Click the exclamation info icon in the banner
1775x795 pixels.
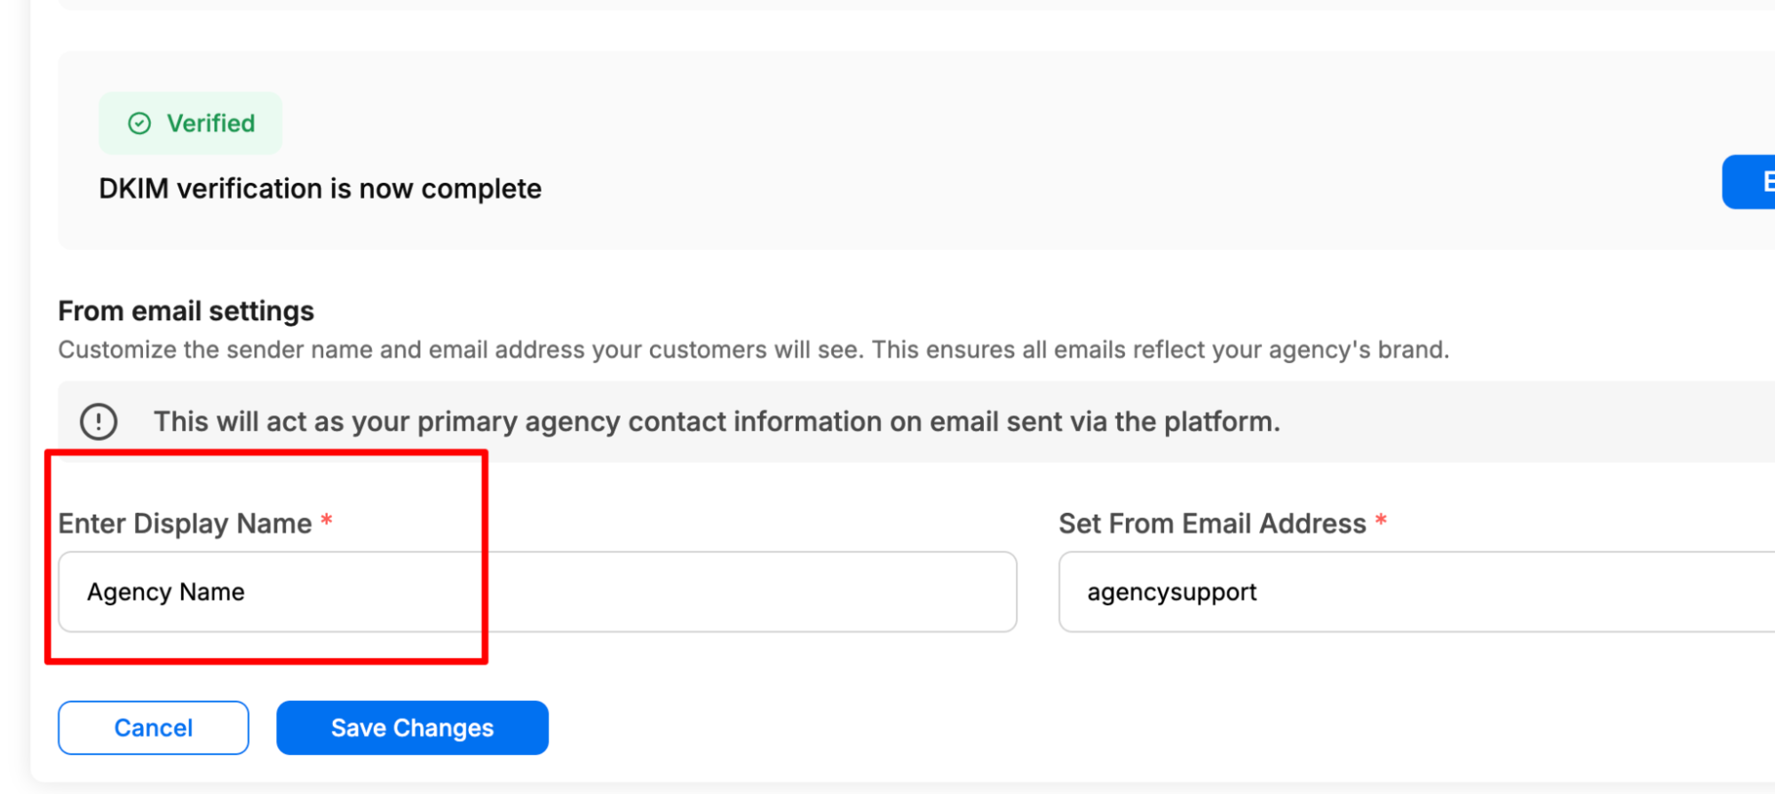coord(99,421)
